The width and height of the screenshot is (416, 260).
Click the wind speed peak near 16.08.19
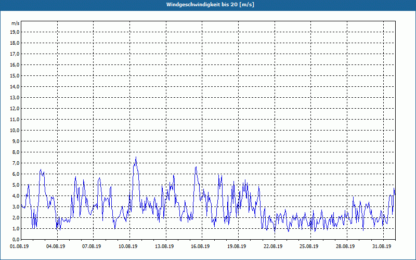click(196, 167)
